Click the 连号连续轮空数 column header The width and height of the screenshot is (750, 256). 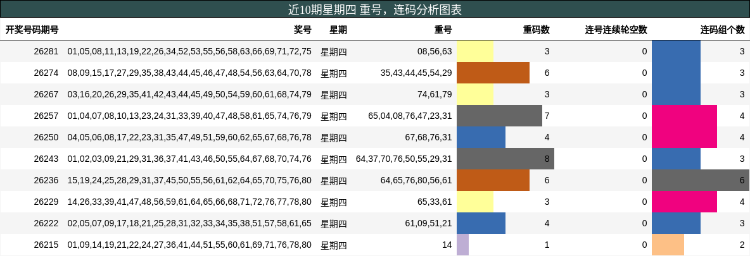tap(616, 30)
